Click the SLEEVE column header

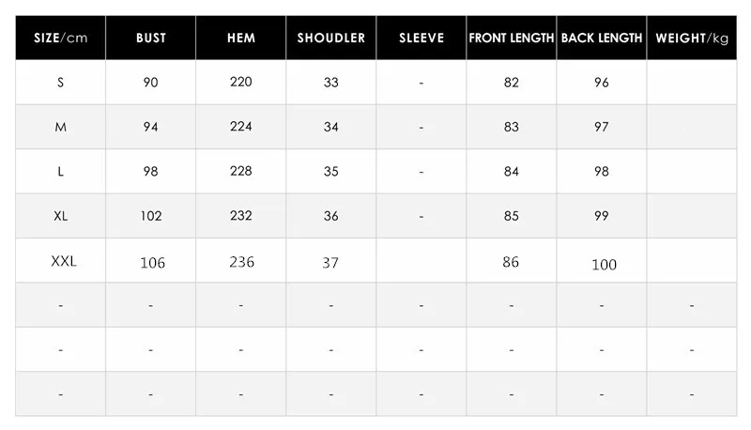tap(421, 38)
